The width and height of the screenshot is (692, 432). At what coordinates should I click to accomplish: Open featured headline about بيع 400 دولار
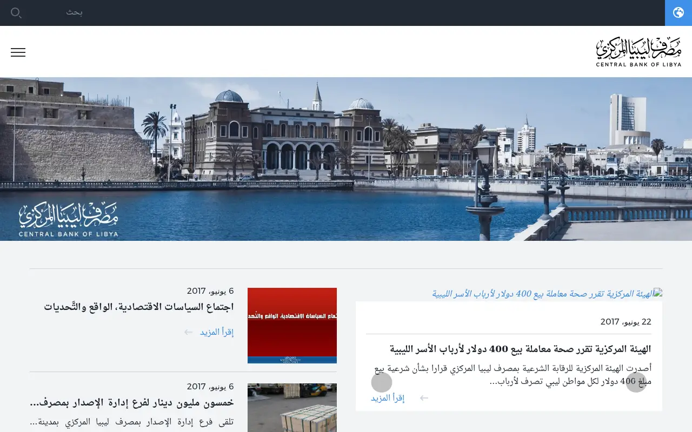point(521,349)
